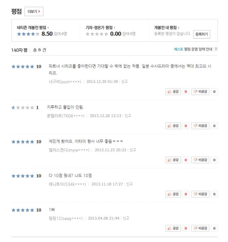Screen dimensions: 228x242
Task: Open 기자·평론가 평점 section
Action: [100, 27]
